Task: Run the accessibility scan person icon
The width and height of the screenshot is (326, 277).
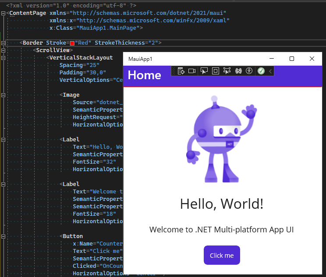Action: 249,71
